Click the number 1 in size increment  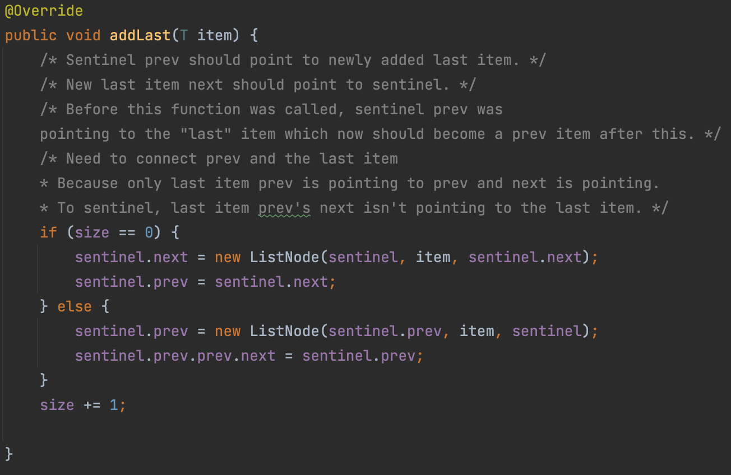[x=114, y=405]
